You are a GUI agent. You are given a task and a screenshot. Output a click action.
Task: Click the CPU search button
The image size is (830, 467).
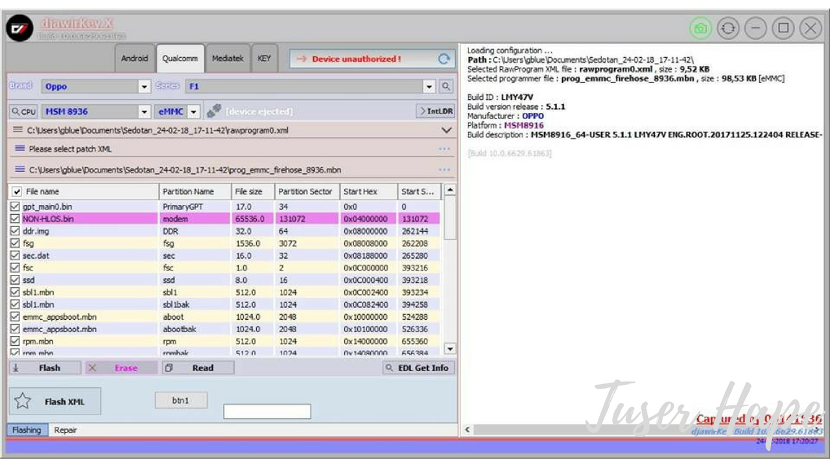(x=24, y=112)
